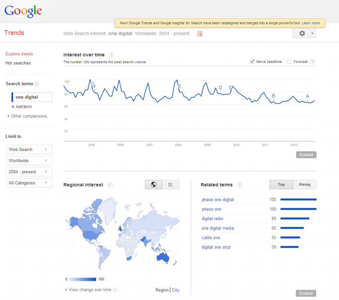
Task: Expand View change over time
Action: point(88,290)
